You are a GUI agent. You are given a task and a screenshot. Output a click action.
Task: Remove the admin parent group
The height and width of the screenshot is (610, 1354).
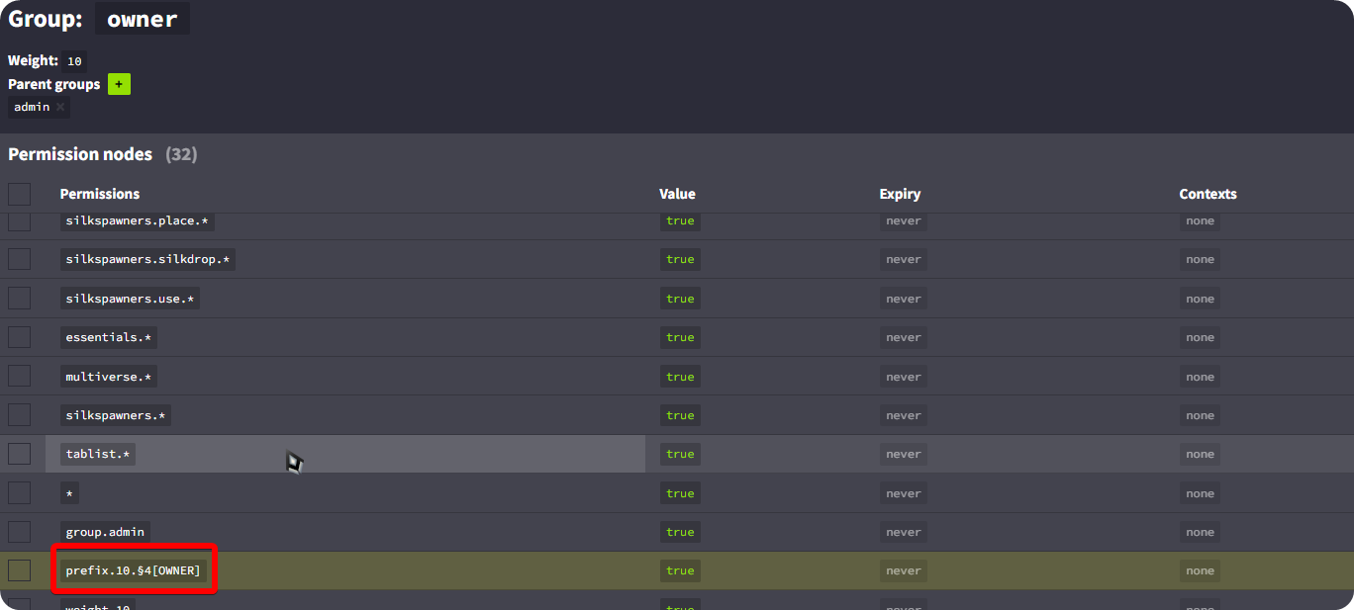pyautogui.click(x=60, y=107)
